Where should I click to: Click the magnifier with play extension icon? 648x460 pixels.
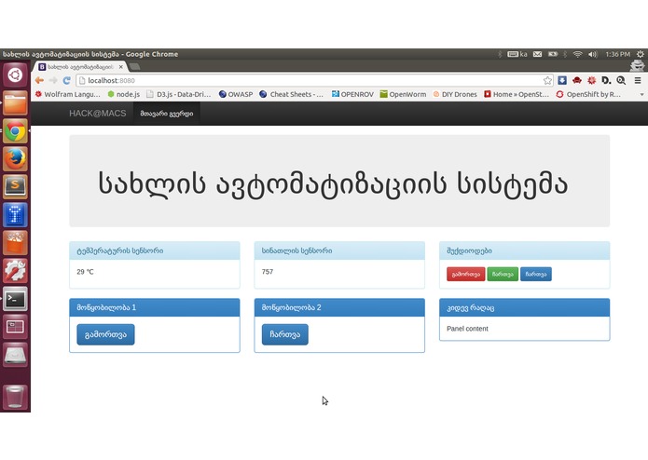point(621,80)
